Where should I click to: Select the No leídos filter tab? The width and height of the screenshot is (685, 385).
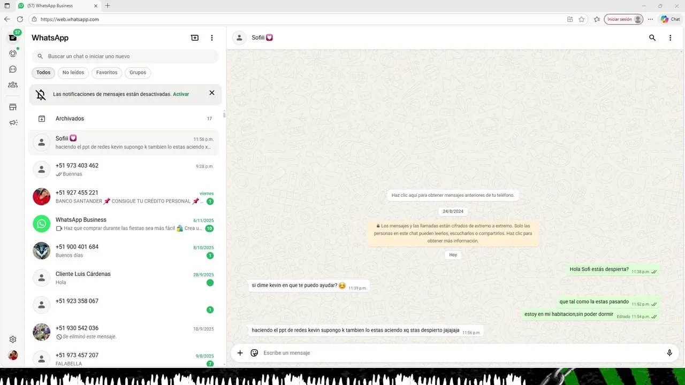point(73,73)
